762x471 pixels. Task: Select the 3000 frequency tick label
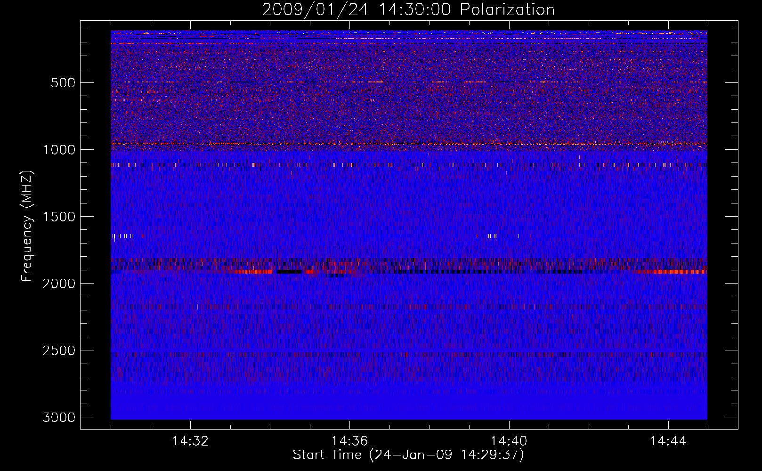tap(59, 417)
